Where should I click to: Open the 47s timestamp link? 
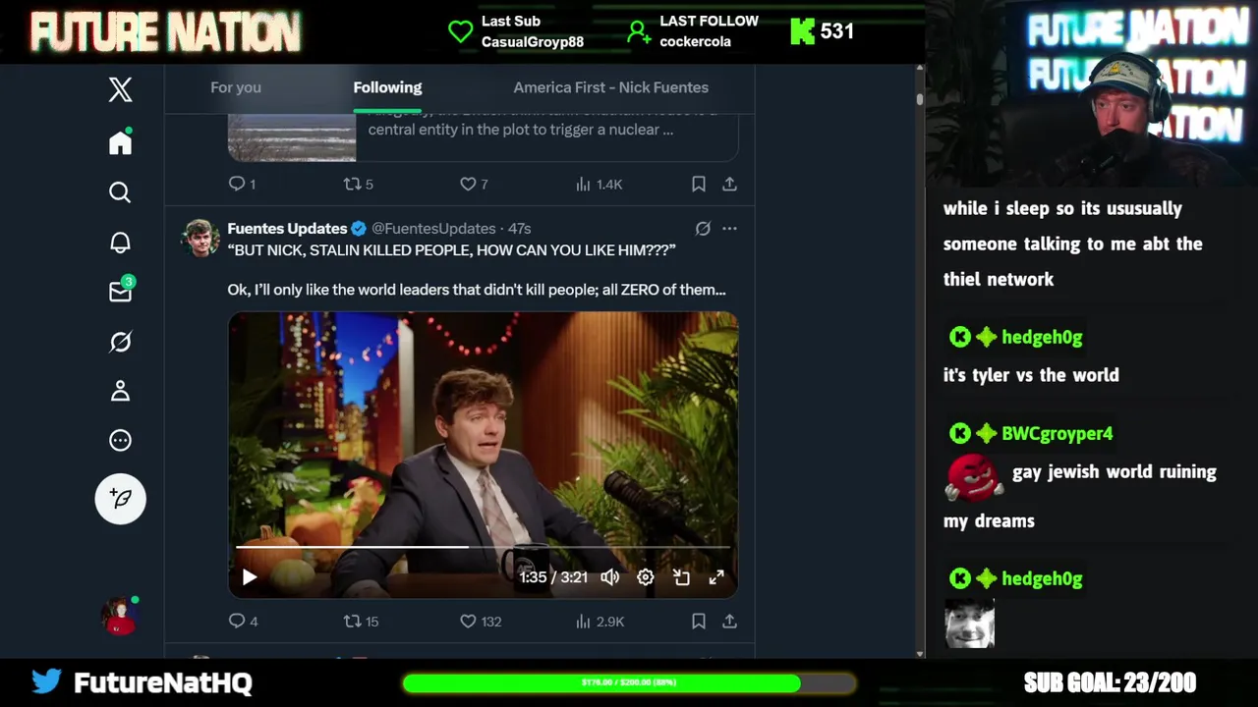(x=519, y=228)
